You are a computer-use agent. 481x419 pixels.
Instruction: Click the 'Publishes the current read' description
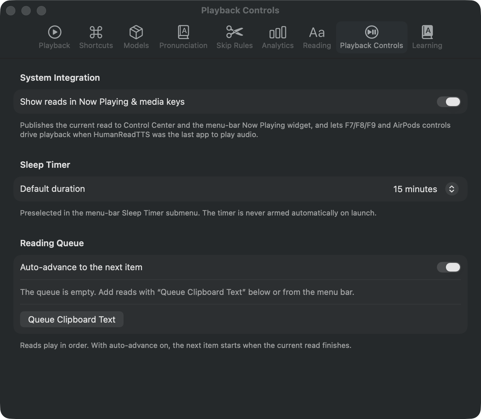pyautogui.click(x=235, y=130)
